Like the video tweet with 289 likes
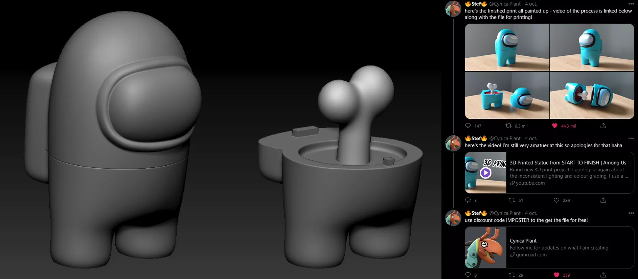 pos(556,200)
